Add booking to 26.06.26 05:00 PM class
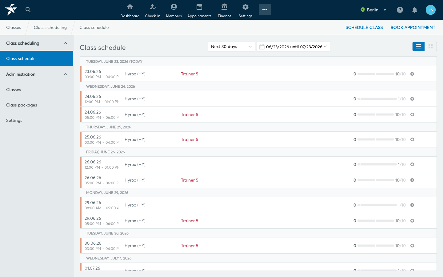 click(x=412, y=180)
